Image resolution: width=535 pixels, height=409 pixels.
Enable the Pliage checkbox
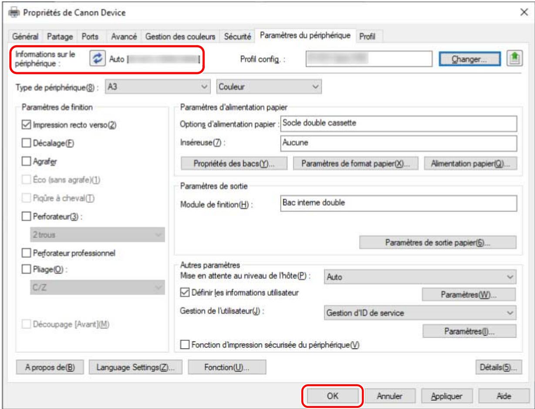pyautogui.click(x=27, y=269)
